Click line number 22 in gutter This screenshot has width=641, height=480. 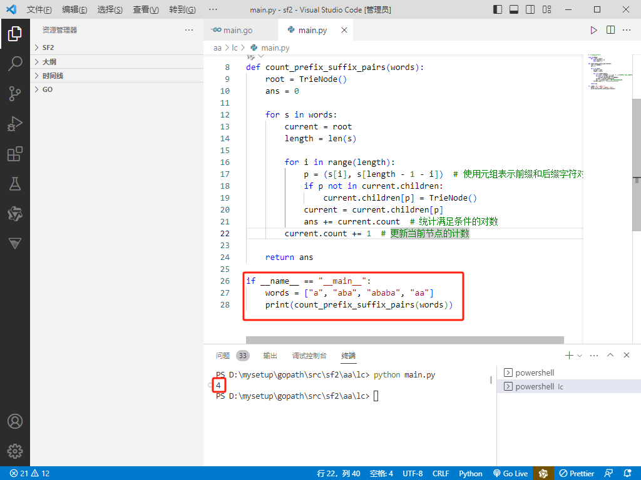click(x=225, y=234)
